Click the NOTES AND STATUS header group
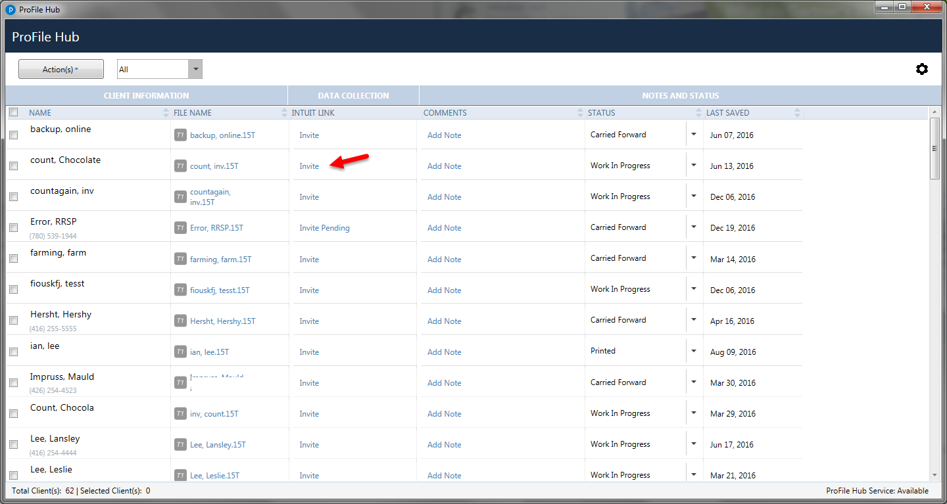Screen dimensions: 947x504 point(681,95)
